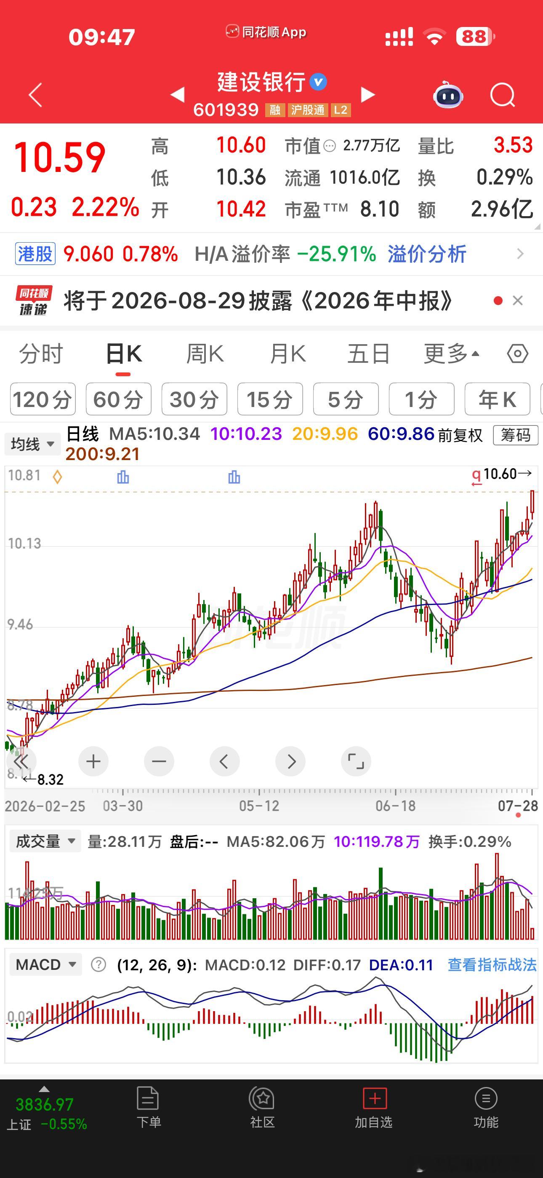Tap the orange diamond event marker on chart
543x1178 pixels.
tap(57, 477)
